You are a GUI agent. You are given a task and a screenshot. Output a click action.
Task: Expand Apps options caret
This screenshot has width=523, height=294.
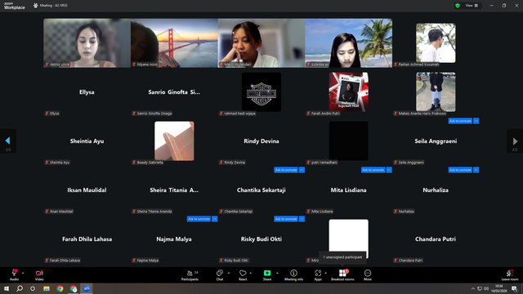click(x=325, y=273)
